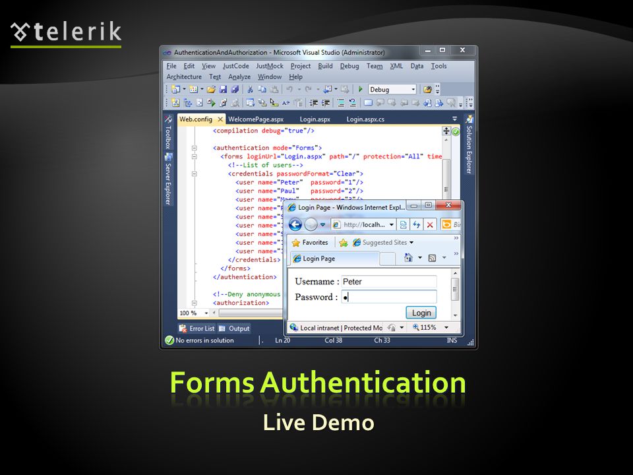The width and height of the screenshot is (633, 475).
Task: Click the Add to Favorites Bar star icon
Action: click(x=344, y=242)
